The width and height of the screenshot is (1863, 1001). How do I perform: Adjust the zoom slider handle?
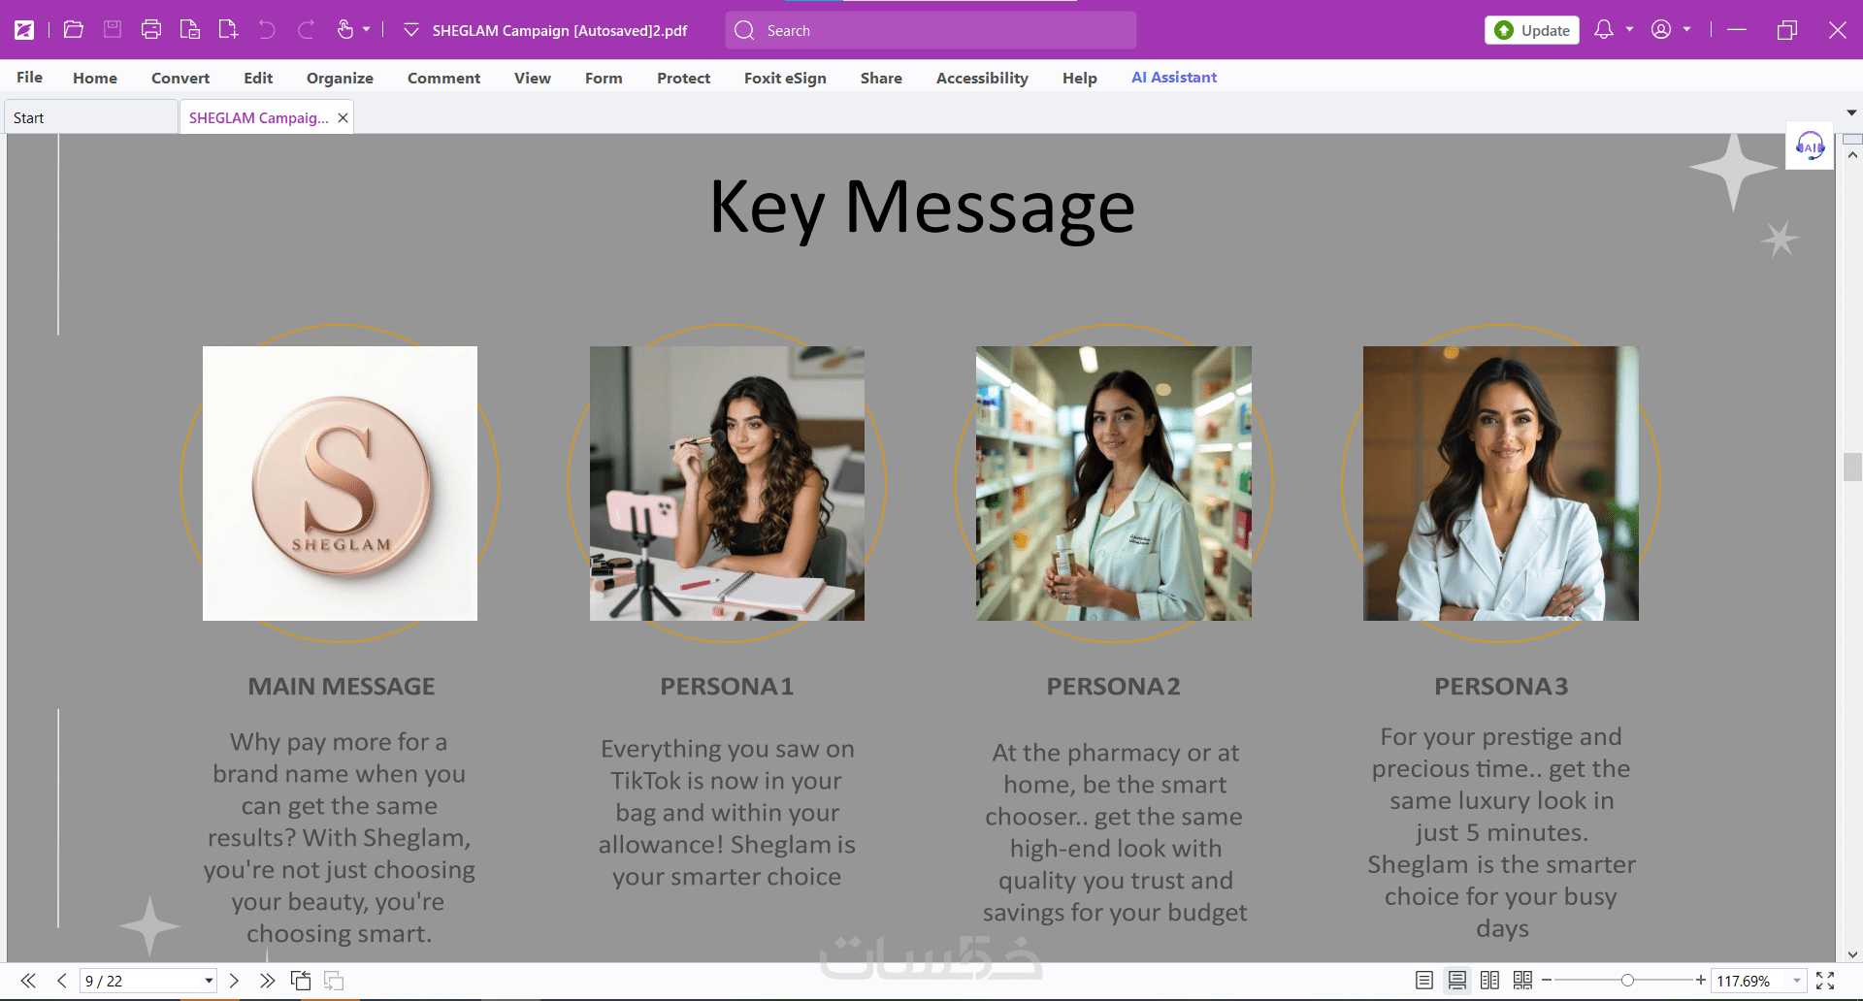pyautogui.click(x=1627, y=981)
